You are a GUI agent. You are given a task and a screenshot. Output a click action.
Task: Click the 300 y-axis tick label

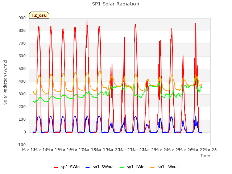22,94
